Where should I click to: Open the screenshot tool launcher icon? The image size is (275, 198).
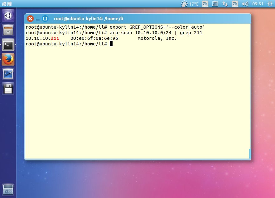[x=8, y=74]
